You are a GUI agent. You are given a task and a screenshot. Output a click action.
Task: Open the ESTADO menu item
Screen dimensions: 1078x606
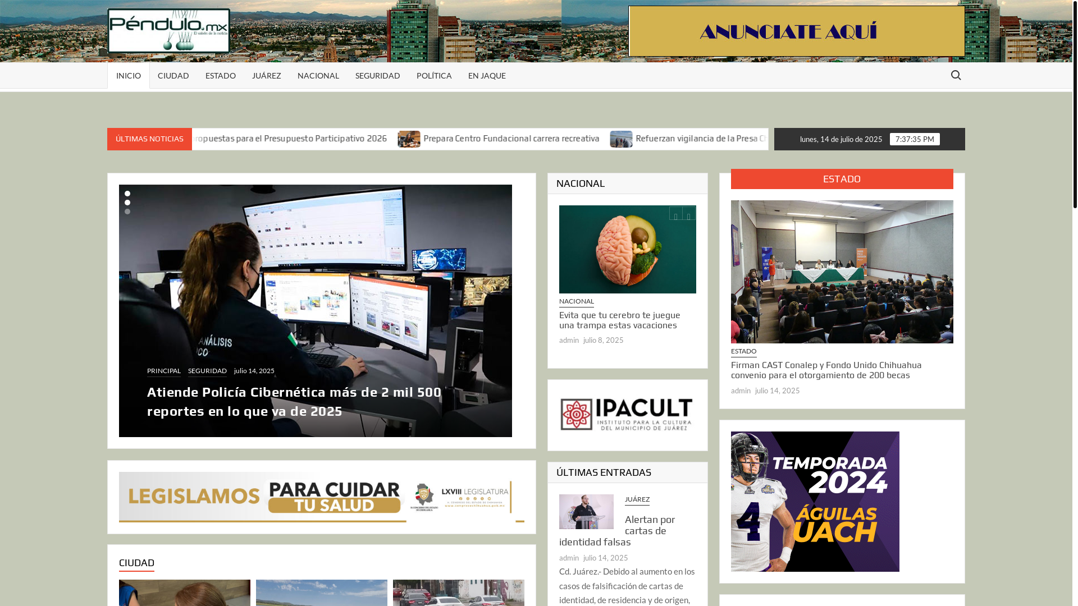[x=221, y=75]
